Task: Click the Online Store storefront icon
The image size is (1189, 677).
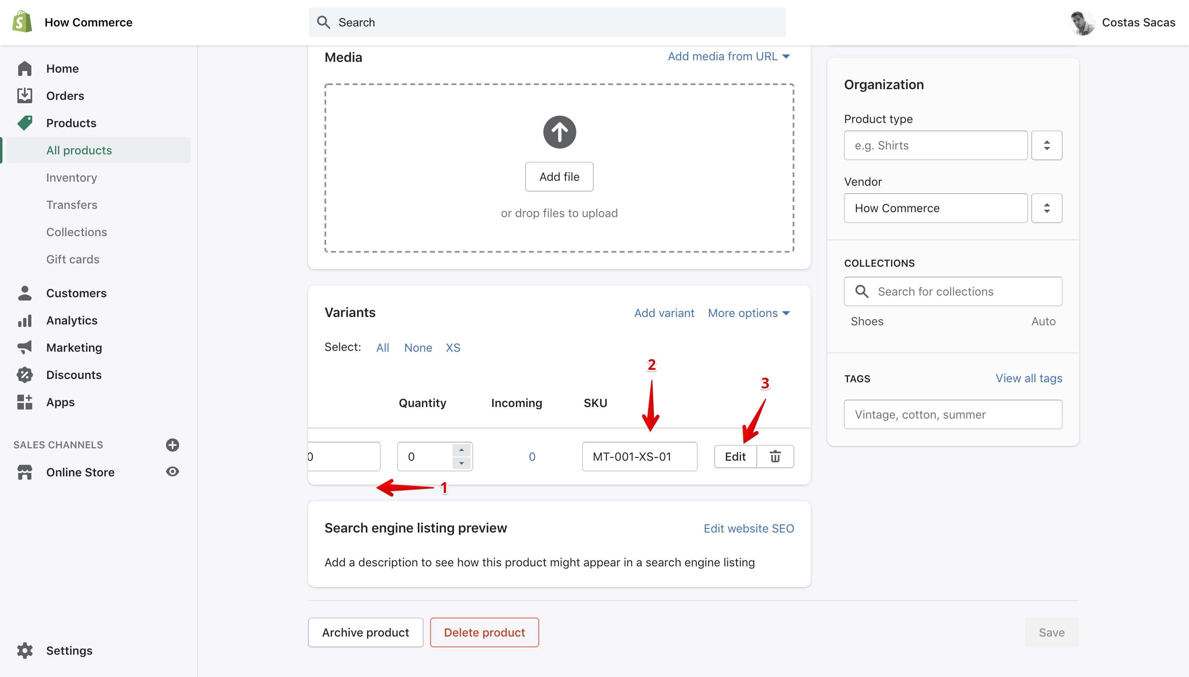Action: 25,472
